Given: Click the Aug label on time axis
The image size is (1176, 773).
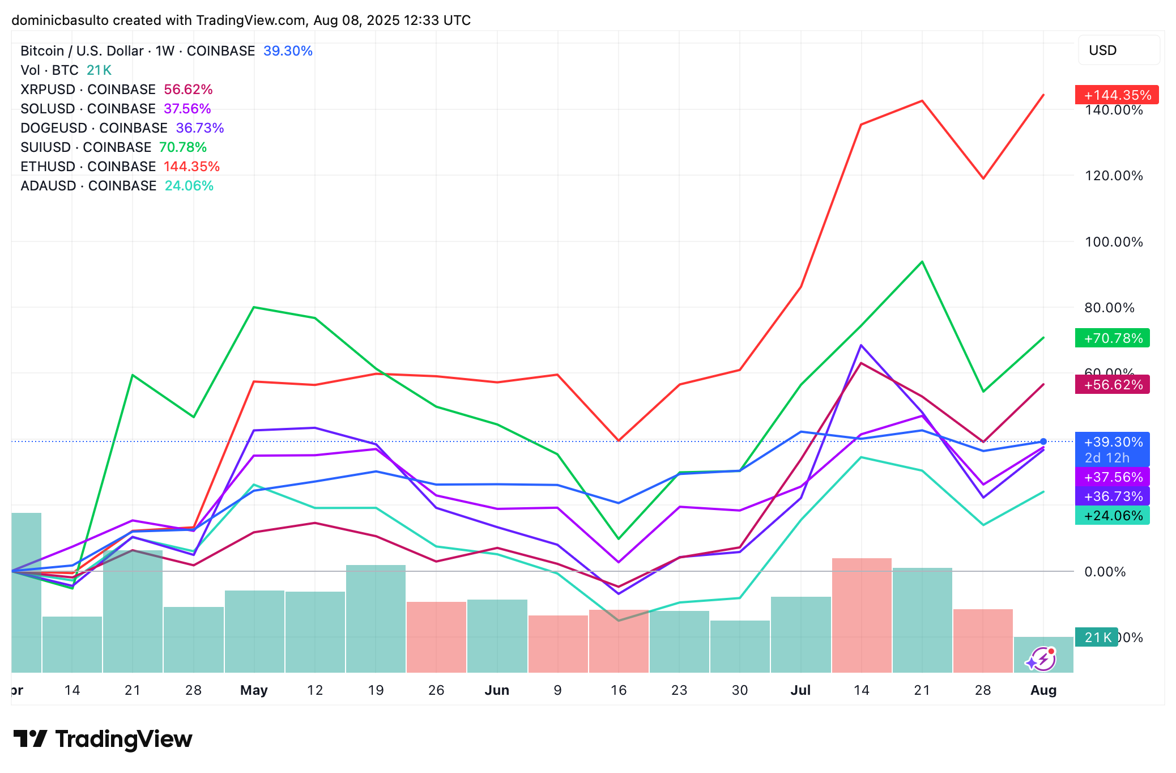Looking at the screenshot, I should tap(1043, 690).
